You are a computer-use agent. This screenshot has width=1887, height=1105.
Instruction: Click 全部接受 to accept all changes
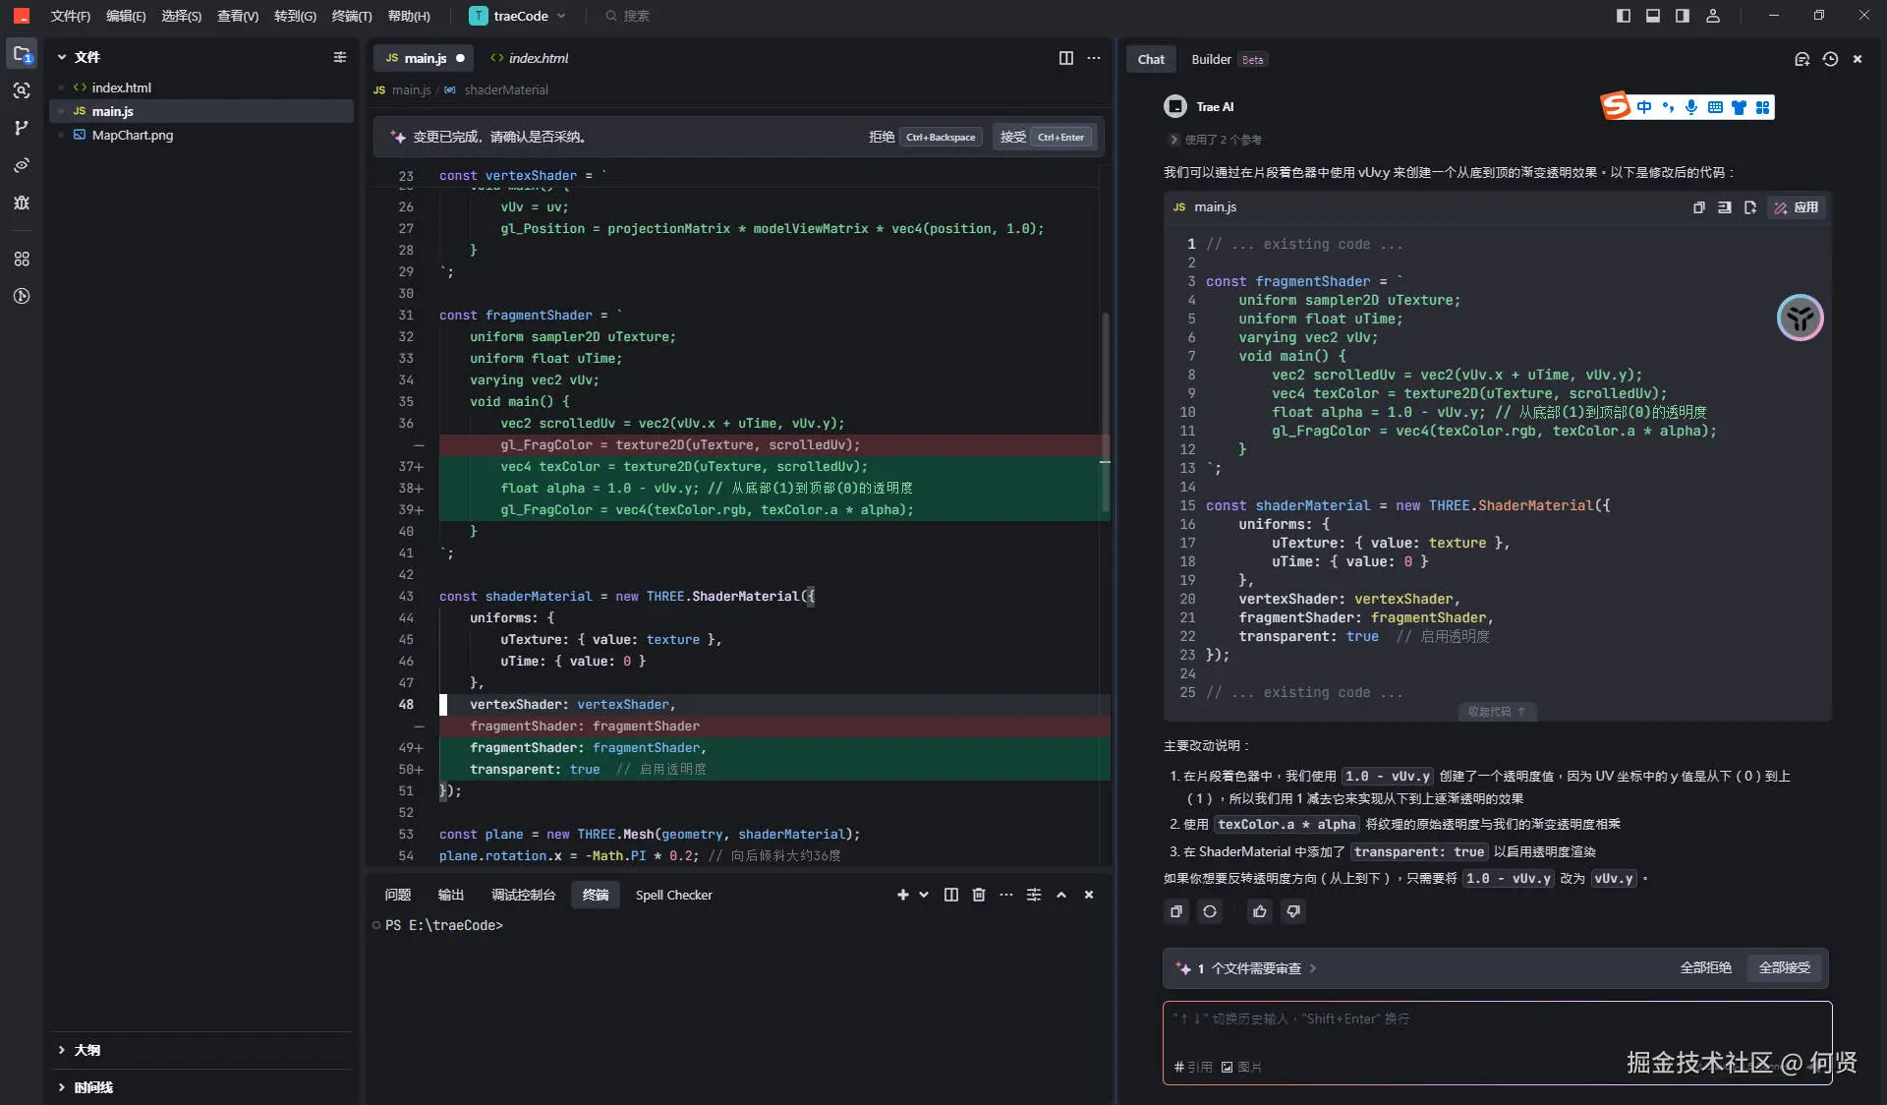(x=1784, y=968)
